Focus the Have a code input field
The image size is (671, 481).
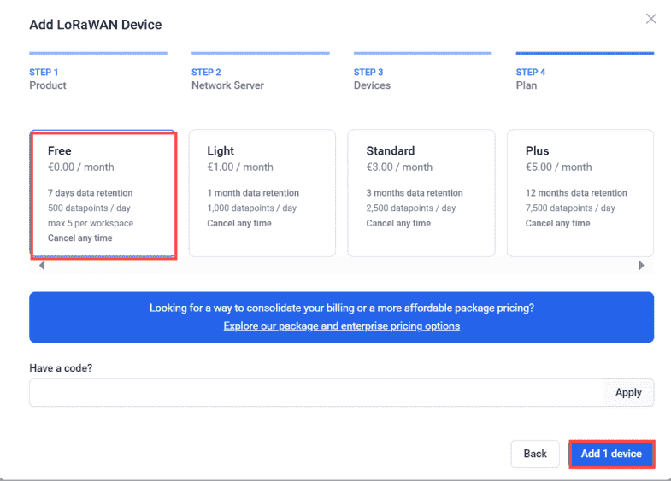(315, 392)
